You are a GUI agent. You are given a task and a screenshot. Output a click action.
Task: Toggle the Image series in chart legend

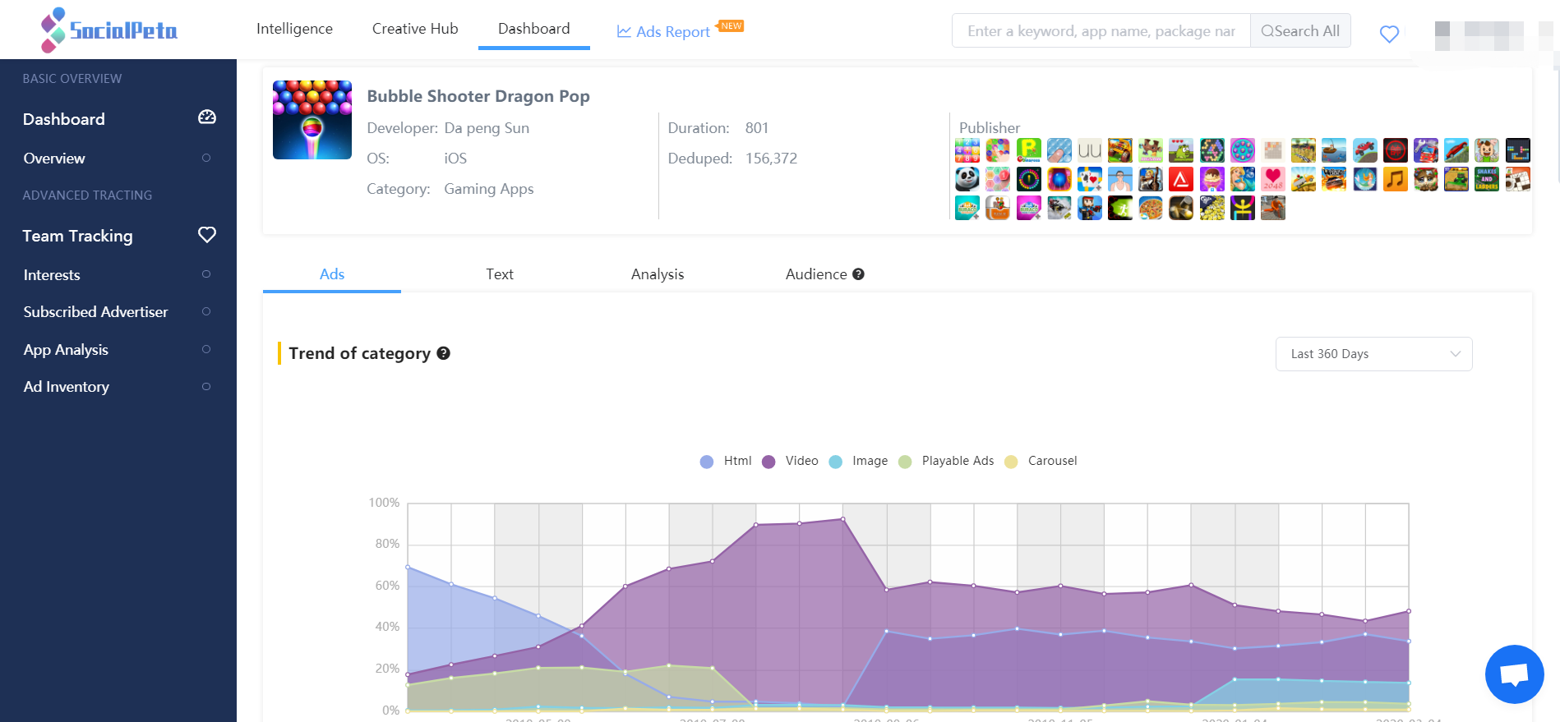[858, 461]
